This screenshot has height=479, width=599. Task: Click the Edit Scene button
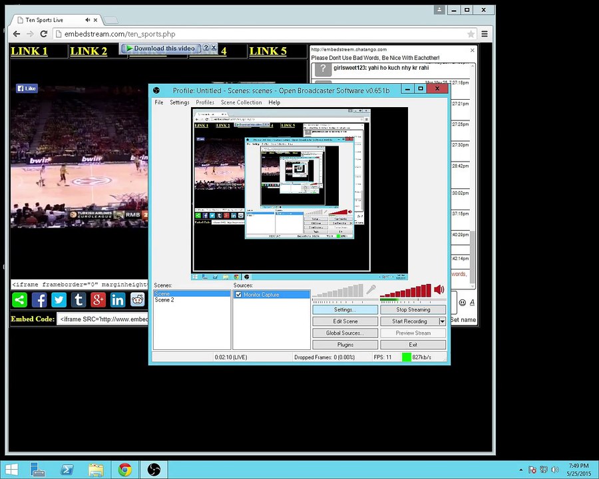pyautogui.click(x=345, y=321)
